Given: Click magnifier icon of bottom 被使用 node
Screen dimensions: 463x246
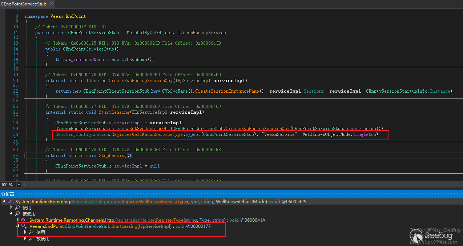Looking at the screenshot, I should pyautogui.click(x=31, y=238).
